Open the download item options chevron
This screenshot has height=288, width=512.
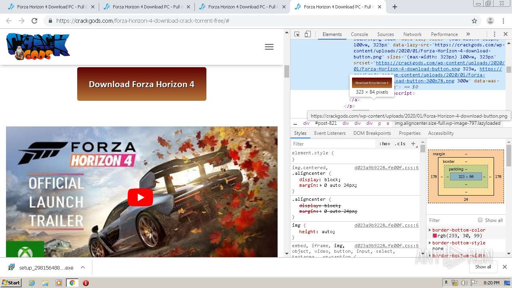coord(82,267)
